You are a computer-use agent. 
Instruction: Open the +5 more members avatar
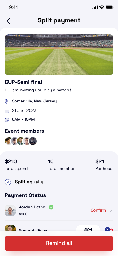point(33,141)
